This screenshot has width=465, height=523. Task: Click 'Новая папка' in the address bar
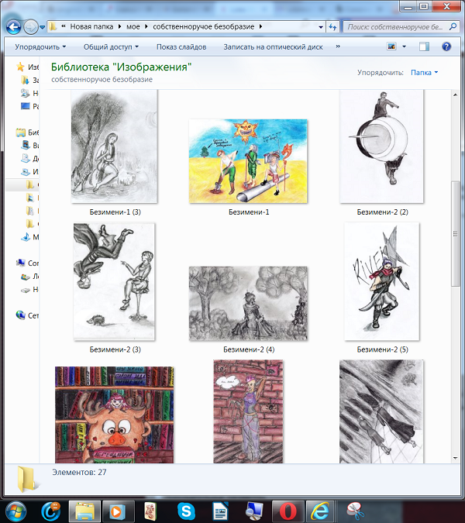(91, 26)
